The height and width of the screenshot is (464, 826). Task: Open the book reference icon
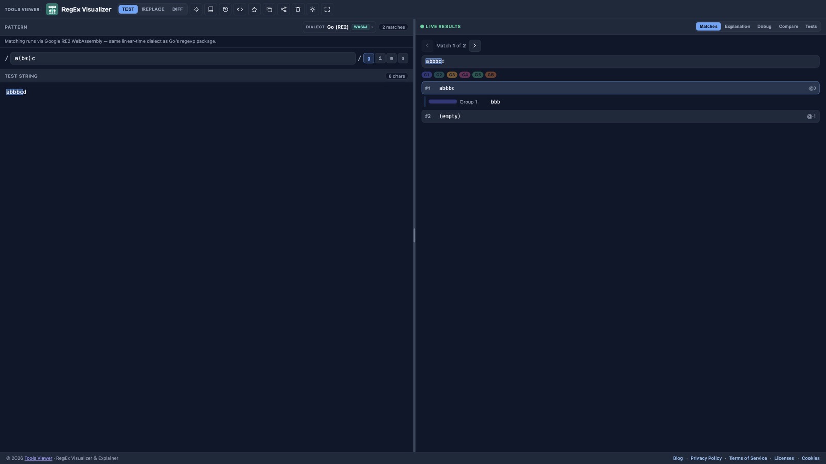(211, 9)
